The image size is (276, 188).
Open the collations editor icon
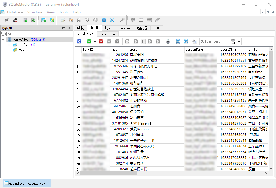point(87,20)
